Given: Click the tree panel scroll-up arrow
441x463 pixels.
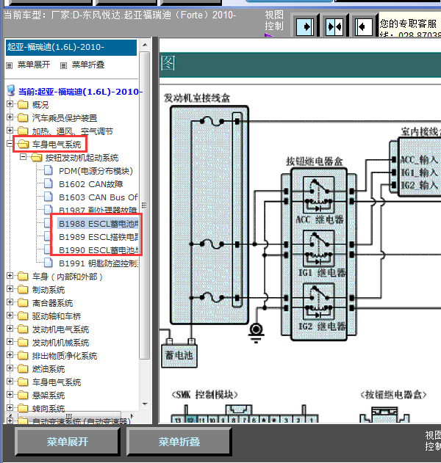Looking at the screenshot, I should pos(145,45).
